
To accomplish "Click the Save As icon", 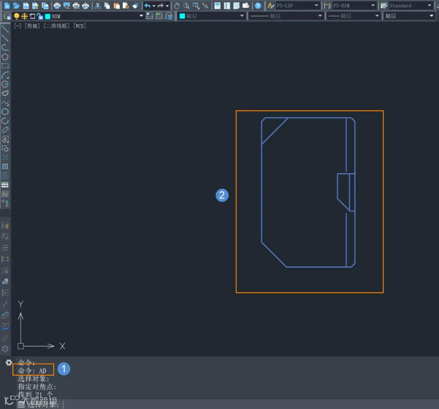I will 35,5.
